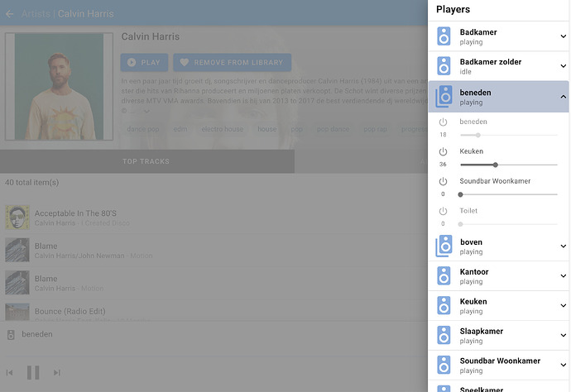Toggle power for Keuken in beneden group
The width and height of the screenshot is (571, 392).
point(443,151)
